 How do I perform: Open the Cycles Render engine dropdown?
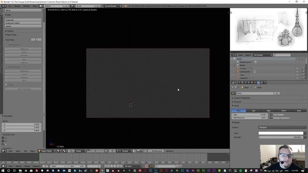[113, 6]
